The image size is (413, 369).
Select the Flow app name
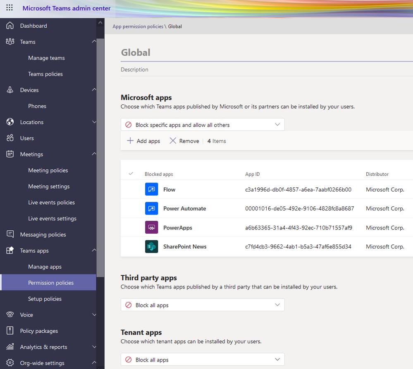pyautogui.click(x=169, y=189)
